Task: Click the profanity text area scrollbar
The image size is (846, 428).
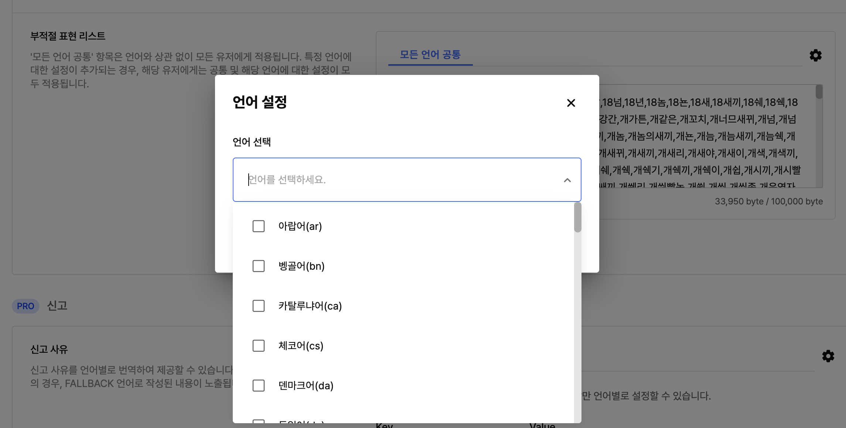Action: point(819,92)
